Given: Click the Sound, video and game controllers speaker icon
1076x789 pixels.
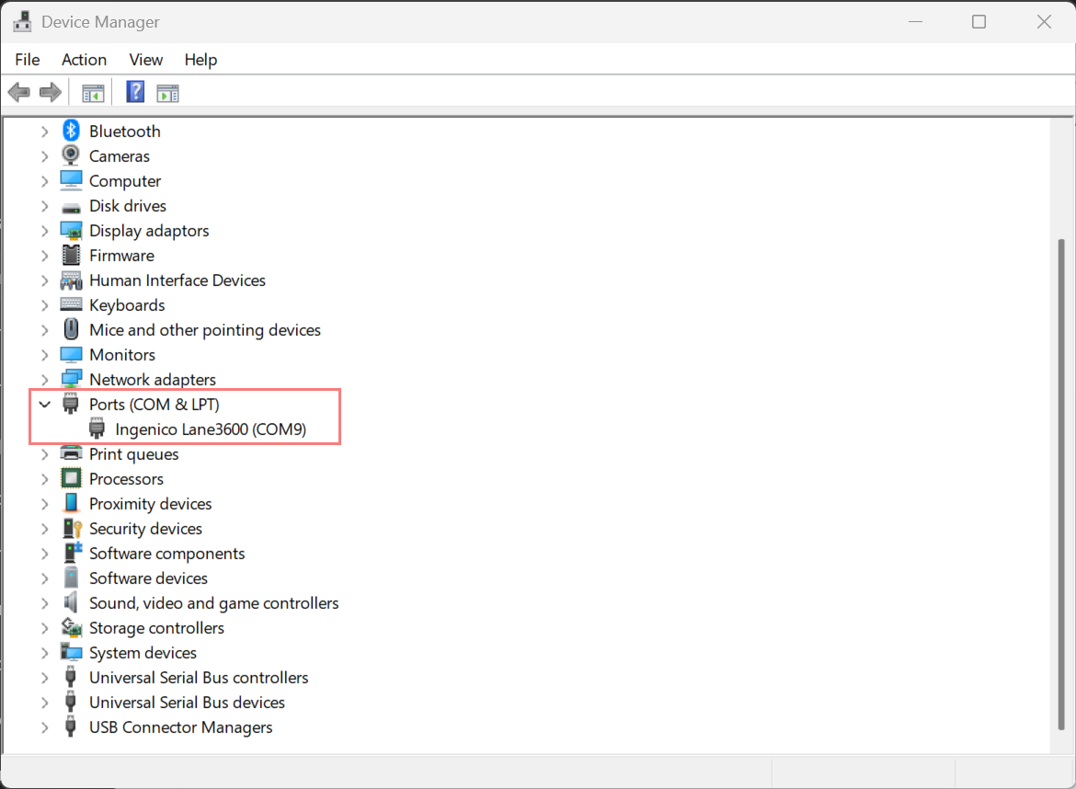Looking at the screenshot, I should click(71, 603).
